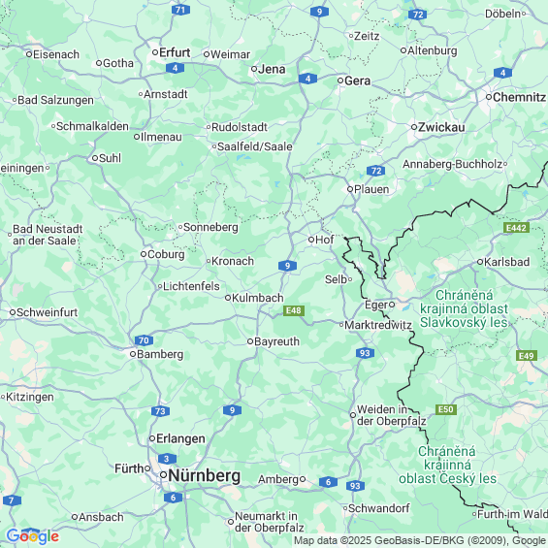
Task: Click the Hof town marker
Action: click(311, 240)
